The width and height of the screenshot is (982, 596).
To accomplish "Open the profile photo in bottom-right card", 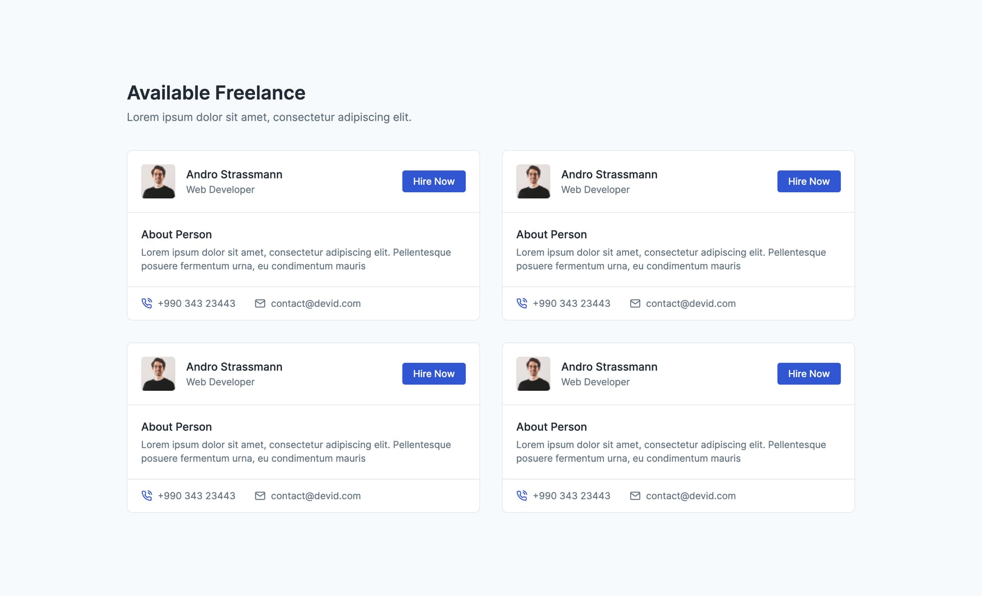I will (533, 373).
